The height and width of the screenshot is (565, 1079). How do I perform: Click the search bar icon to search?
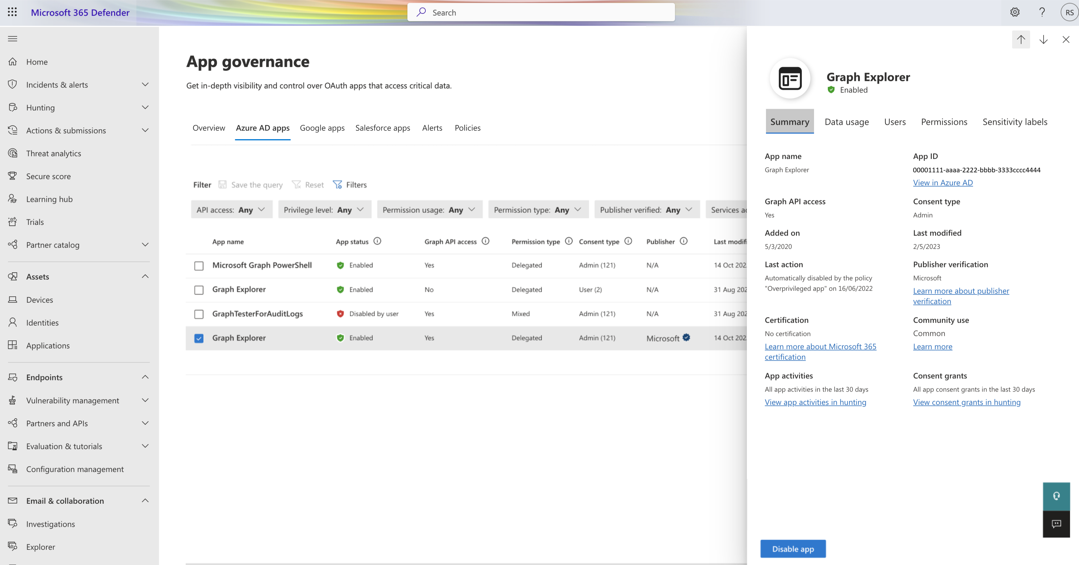click(422, 12)
